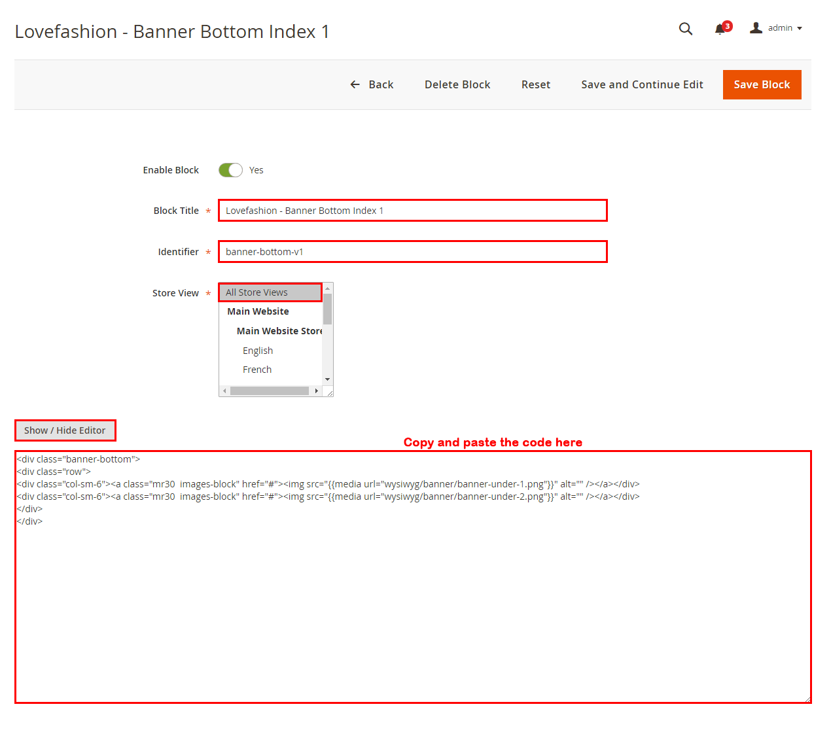This screenshot has height=732, width=831.
Task: Click the store list vertical scrollbar thumb
Action: (328, 309)
